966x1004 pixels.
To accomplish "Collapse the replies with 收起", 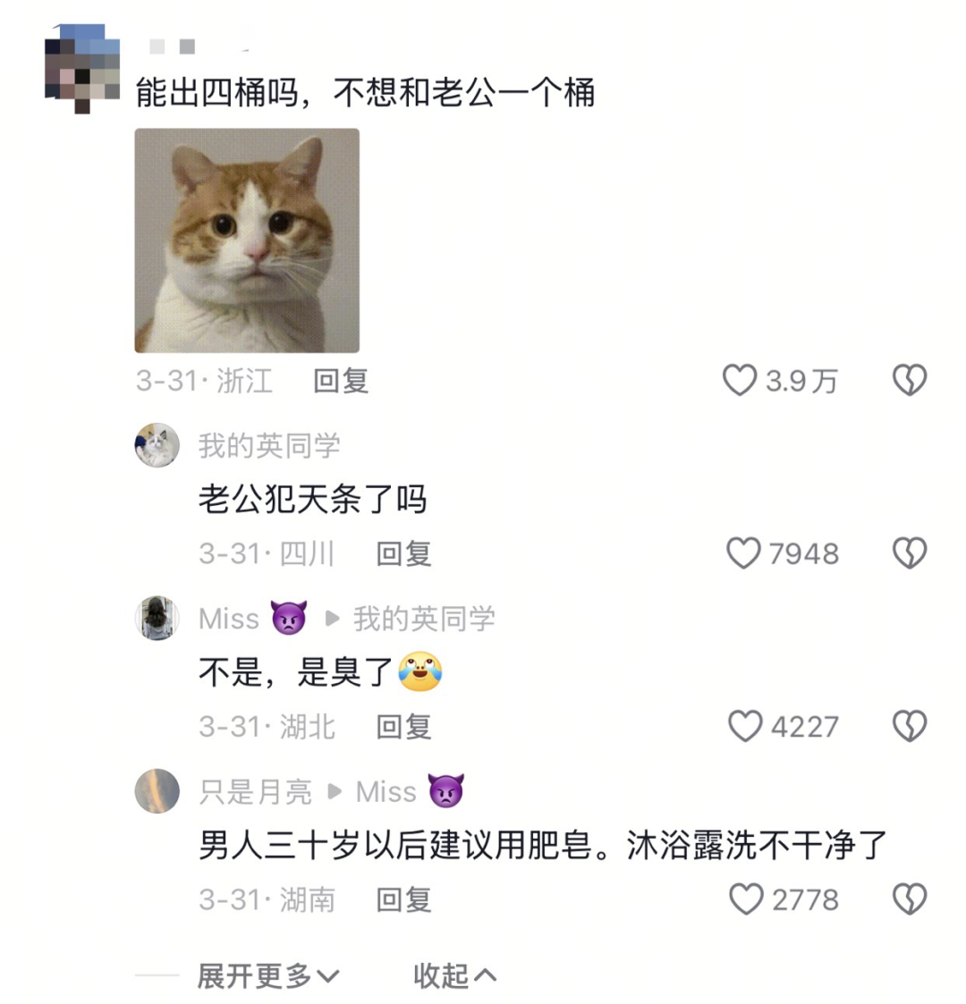I will 454,975.
